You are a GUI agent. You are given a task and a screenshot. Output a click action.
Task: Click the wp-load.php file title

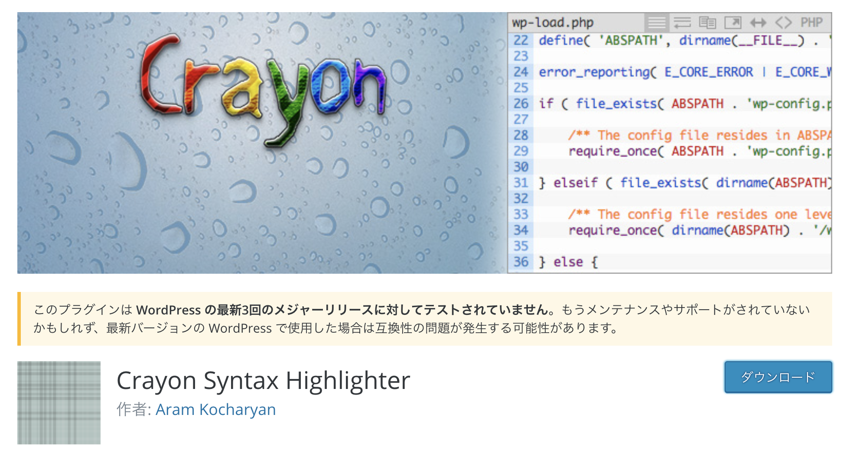553,23
